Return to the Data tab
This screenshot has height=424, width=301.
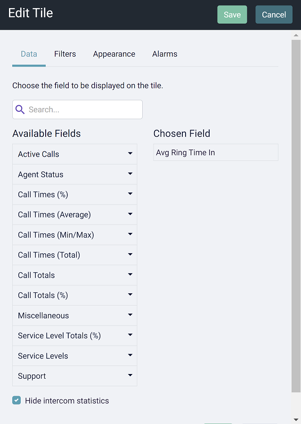29,54
